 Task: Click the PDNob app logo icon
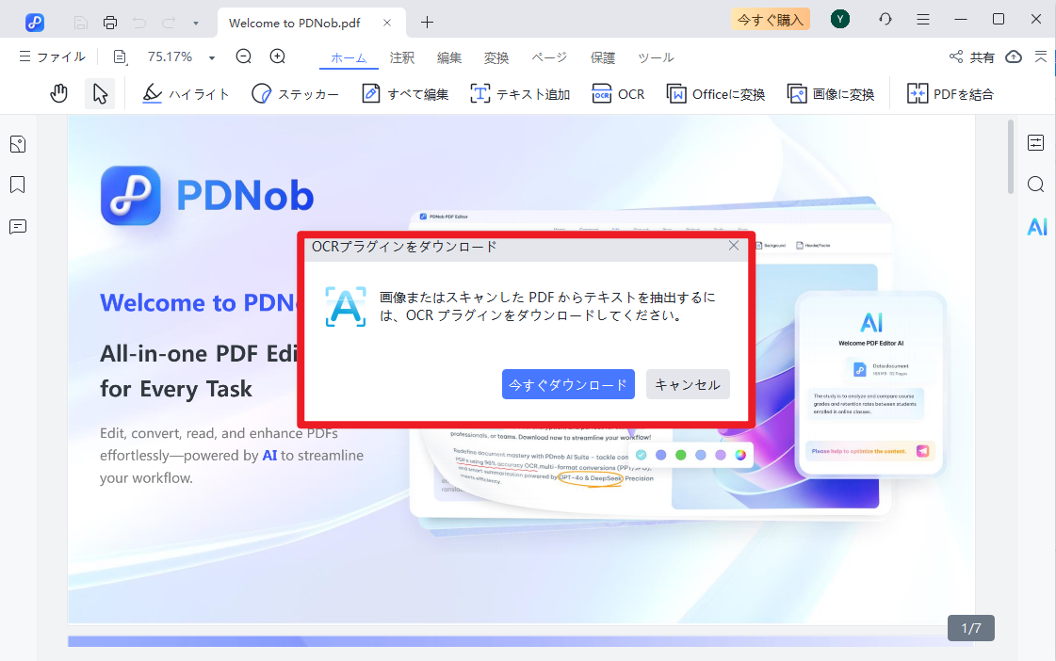(x=34, y=23)
